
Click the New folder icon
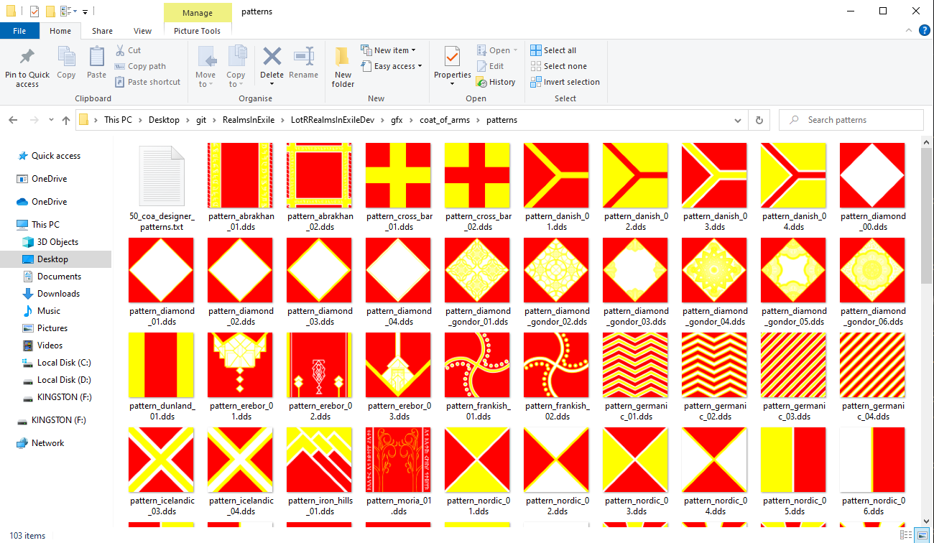click(343, 56)
